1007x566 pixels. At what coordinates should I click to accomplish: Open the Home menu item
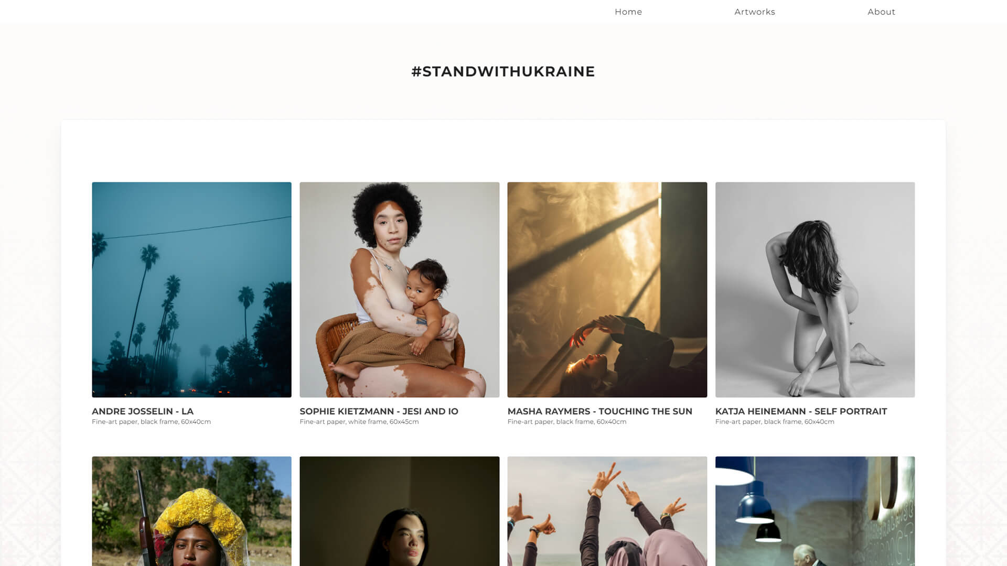[x=628, y=12]
